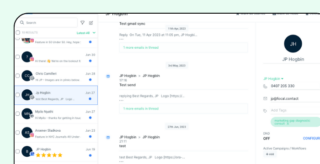The height and width of the screenshot is (164, 320).
Task: Open the Latest-All sort dropdown
Action: click(86, 33)
